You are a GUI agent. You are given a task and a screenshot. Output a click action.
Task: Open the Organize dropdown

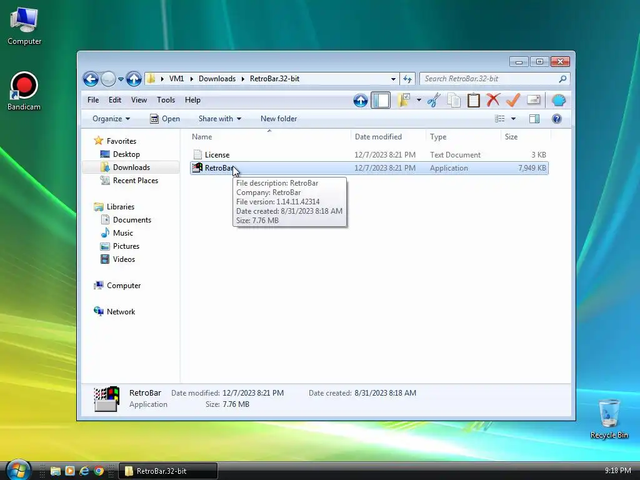[x=111, y=119]
